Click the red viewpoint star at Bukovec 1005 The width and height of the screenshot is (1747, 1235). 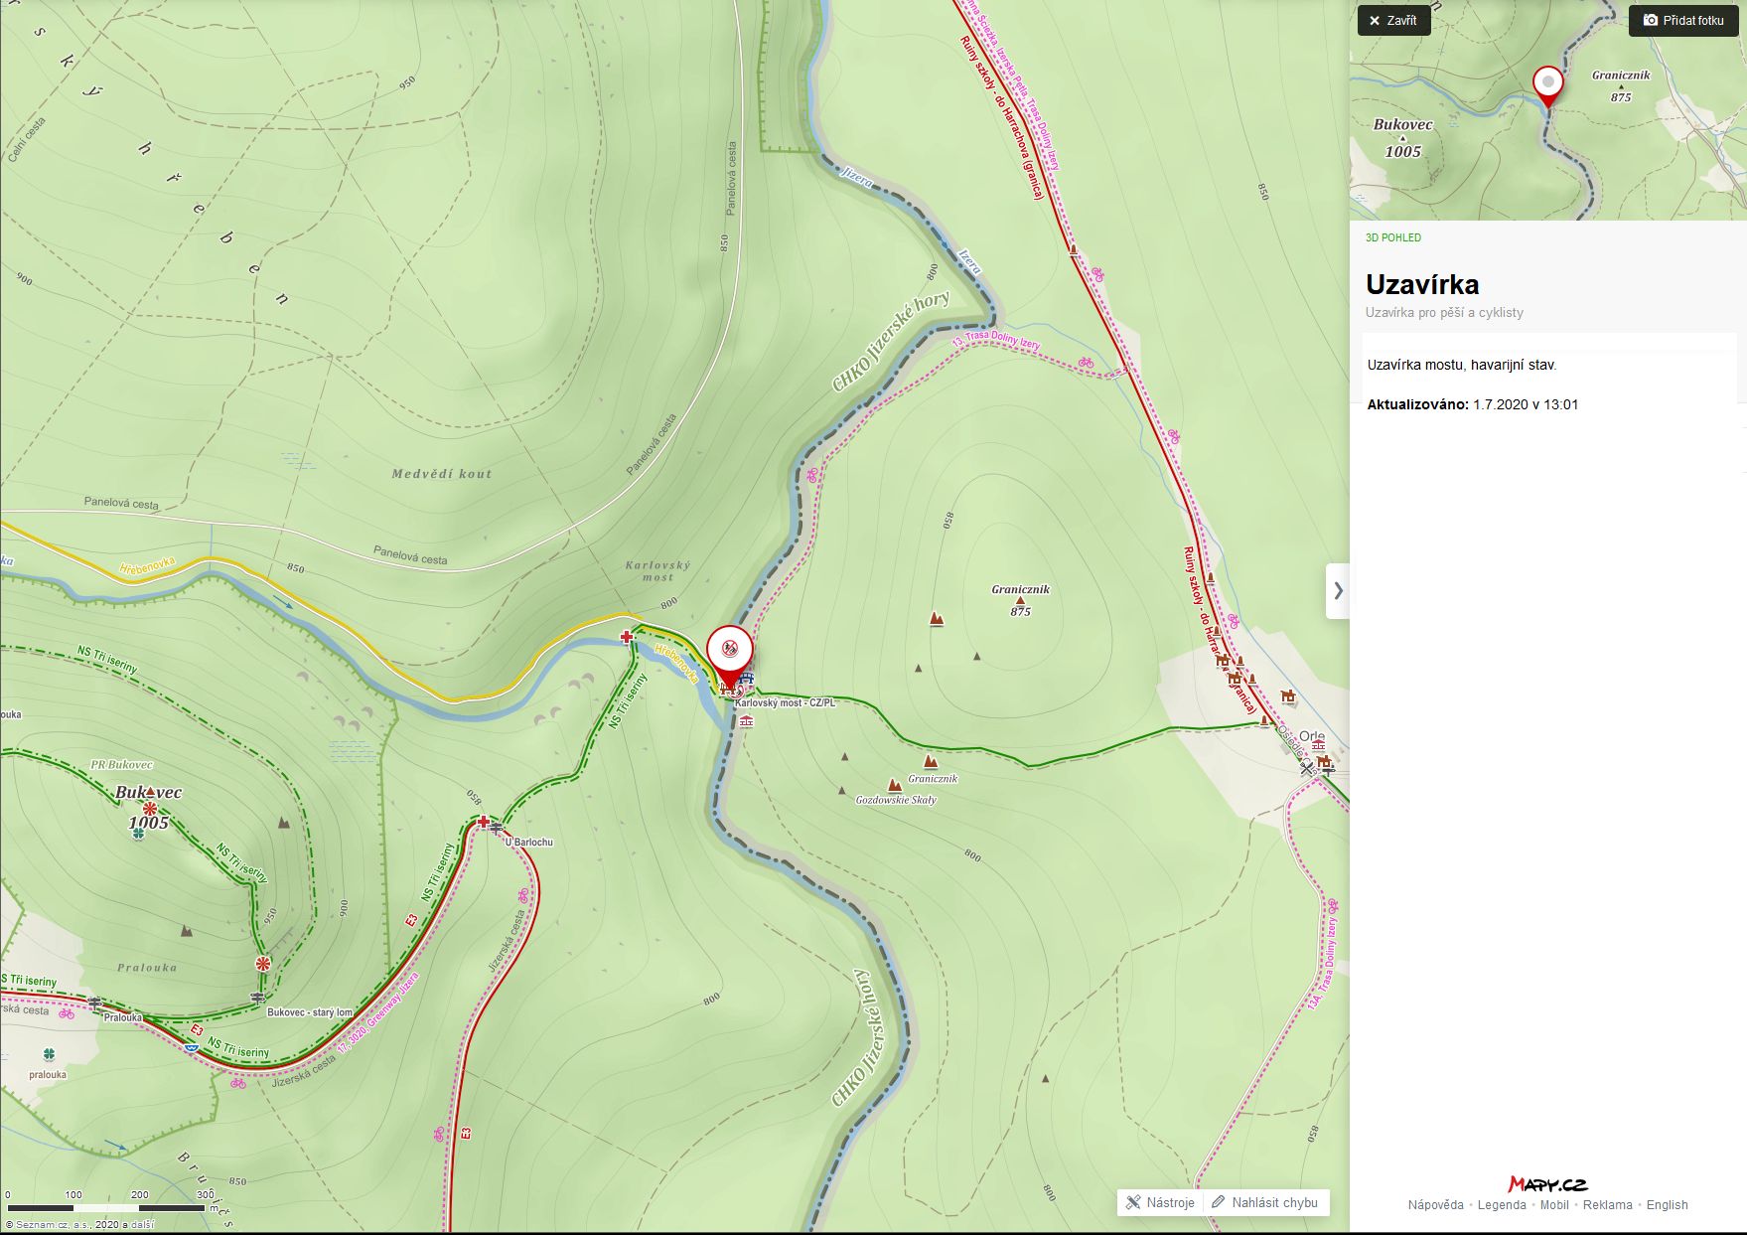coord(149,809)
